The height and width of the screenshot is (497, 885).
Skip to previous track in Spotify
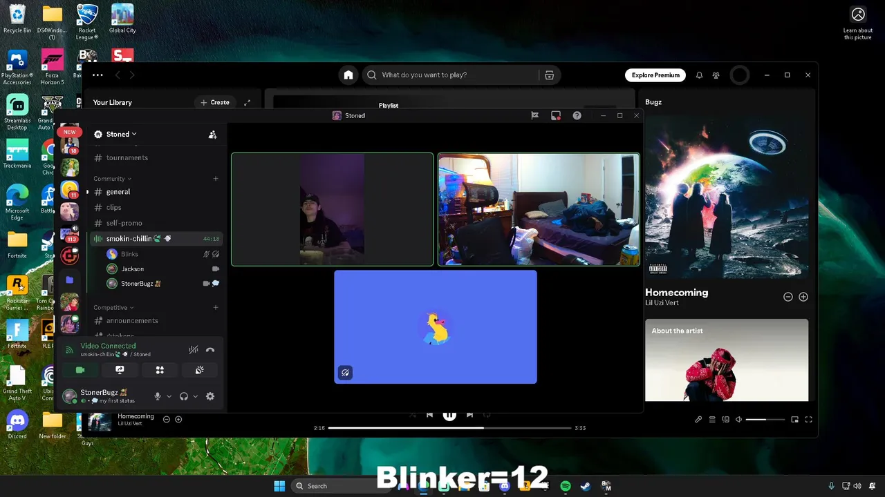(429, 415)
